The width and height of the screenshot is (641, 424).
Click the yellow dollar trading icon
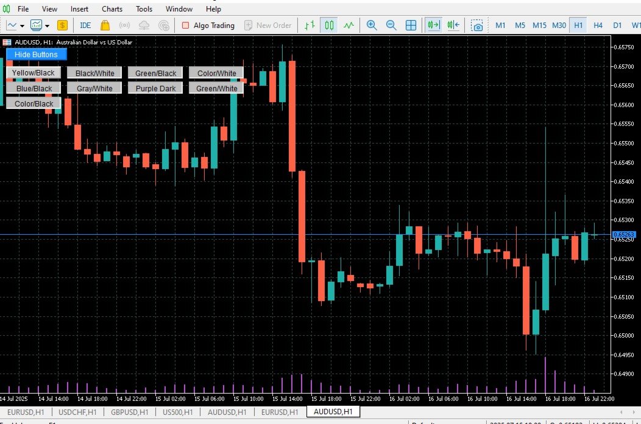point(62,26)
